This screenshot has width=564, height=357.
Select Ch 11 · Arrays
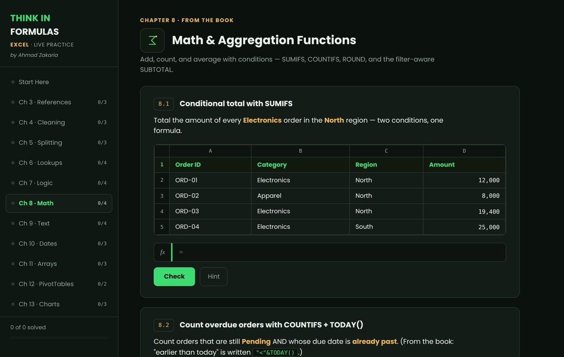click(59, 264)
